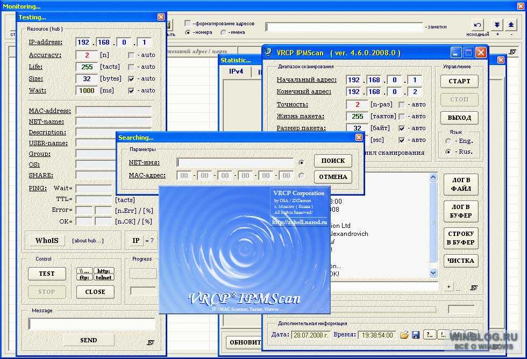Click SEND button in Testing window
This screenshot has height=359, width=527.
89,340
